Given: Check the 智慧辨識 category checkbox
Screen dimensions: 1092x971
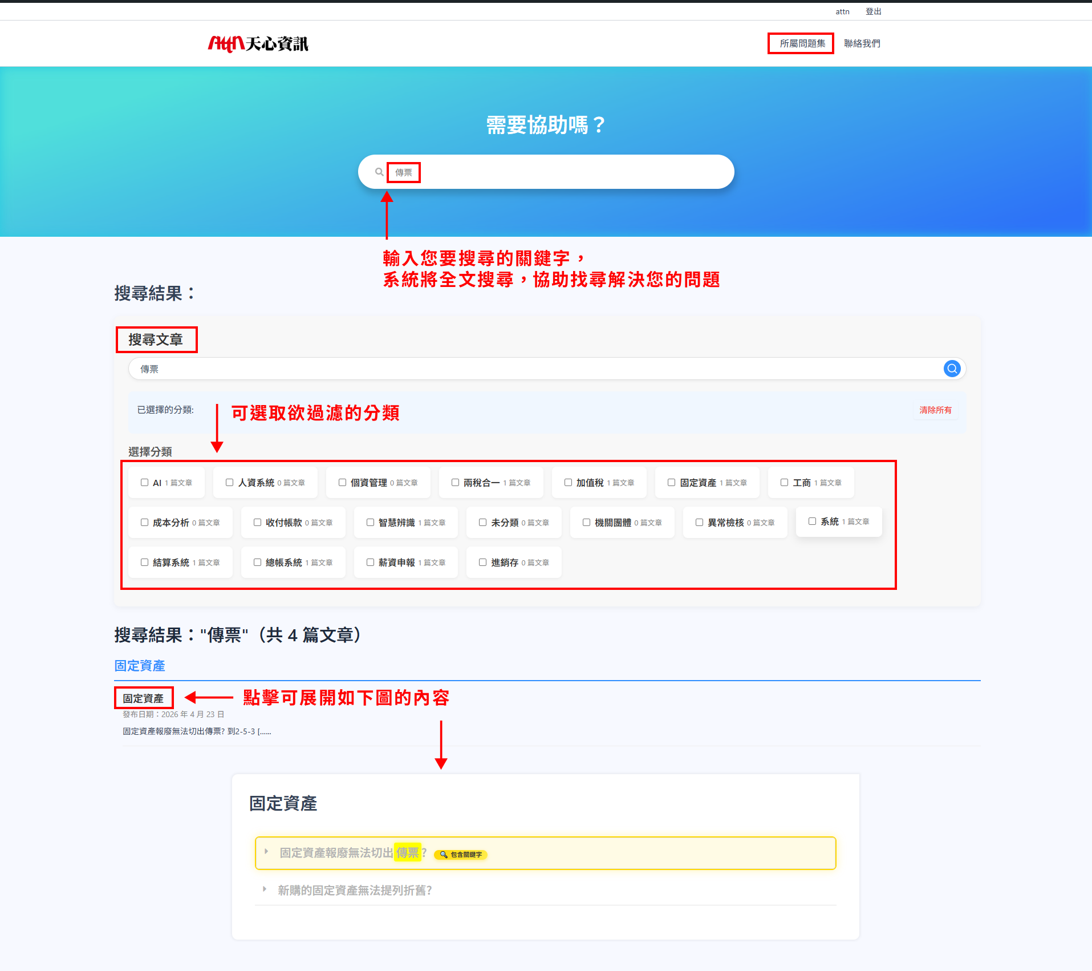Looking at the screenshot, I should tap(370, 523).
